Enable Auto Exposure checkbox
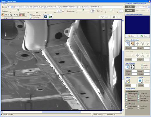This screenshot has width=151, height=117. [31, 15]
